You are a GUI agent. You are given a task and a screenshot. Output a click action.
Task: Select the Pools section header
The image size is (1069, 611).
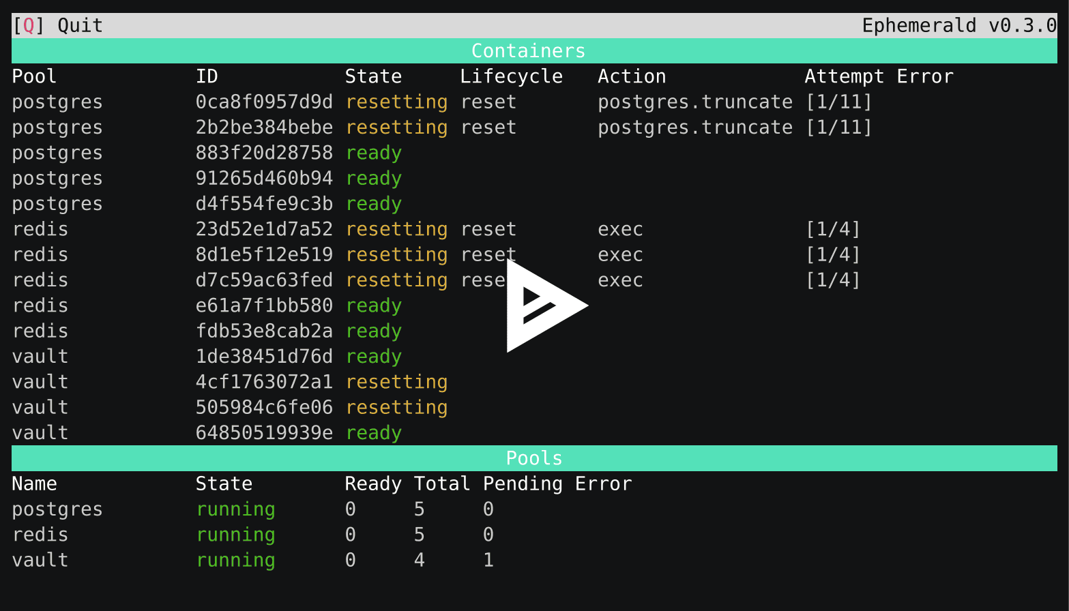point(534,458)
